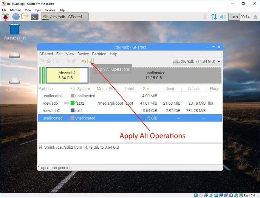Paste the copied partition via toolbar

[x=75, y=61]
